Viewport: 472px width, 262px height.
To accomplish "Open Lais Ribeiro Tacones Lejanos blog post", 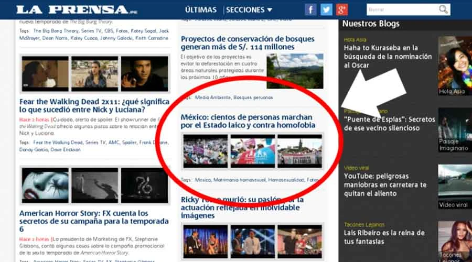I will point(384,237).
